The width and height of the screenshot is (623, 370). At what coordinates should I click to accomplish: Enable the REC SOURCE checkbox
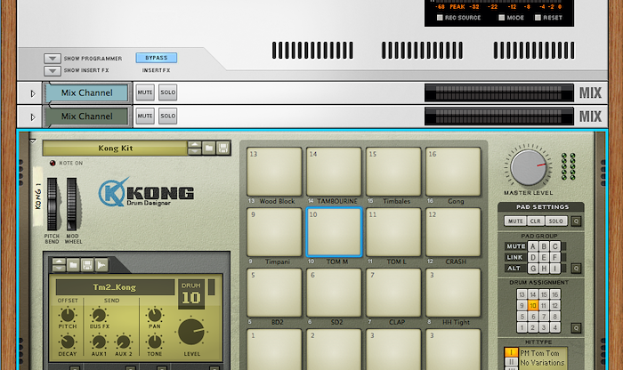pyautogui.click(x=440, y=18)
